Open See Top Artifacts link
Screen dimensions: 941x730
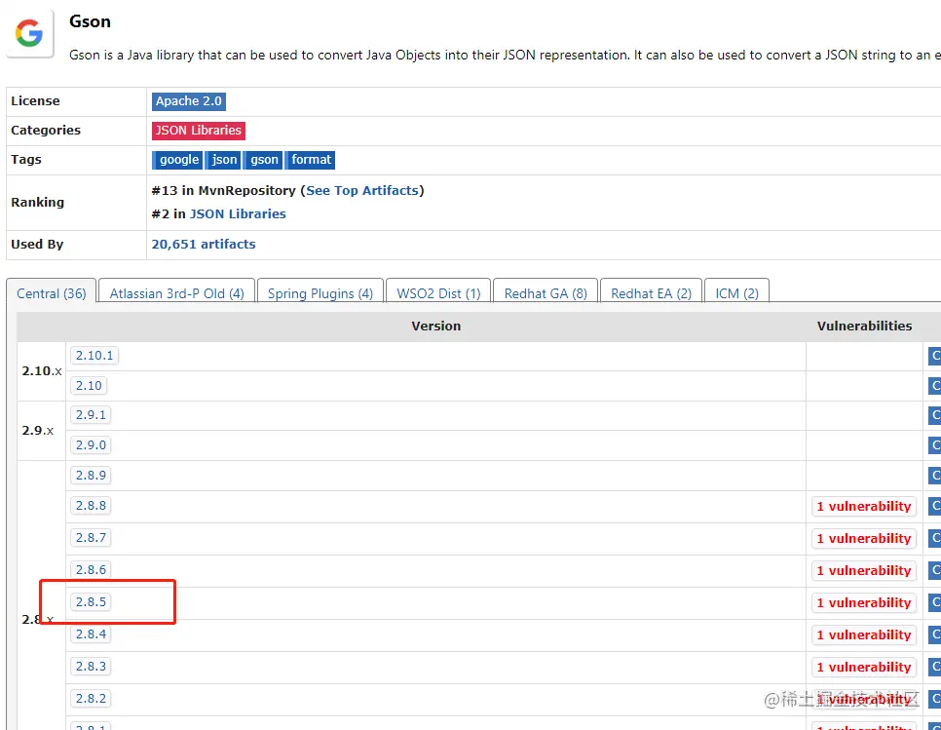tap(361, 190)
